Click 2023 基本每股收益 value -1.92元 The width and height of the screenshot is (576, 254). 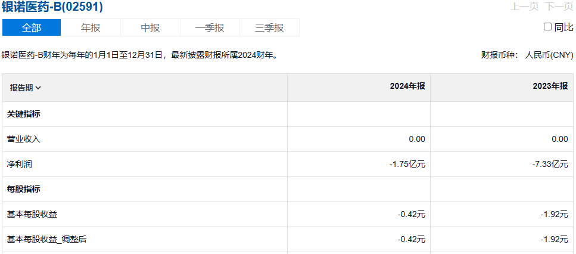click(x=555, y=214)
